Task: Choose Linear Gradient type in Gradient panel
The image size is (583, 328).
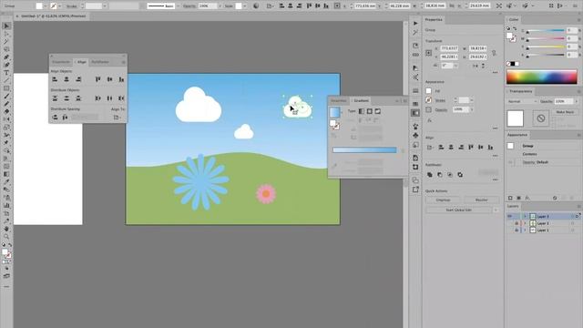Action: pos(362,111)
